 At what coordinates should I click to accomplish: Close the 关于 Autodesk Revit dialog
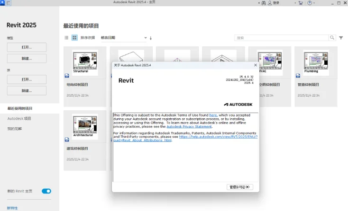256,65
